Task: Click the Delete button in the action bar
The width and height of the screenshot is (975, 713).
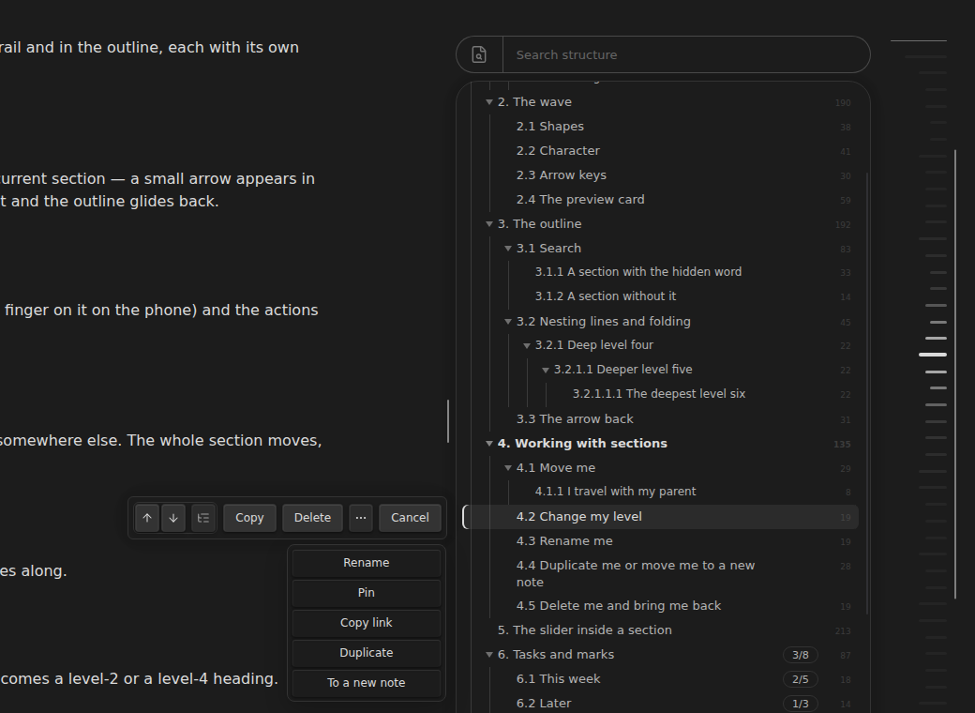Action: [x=312, y=518]
